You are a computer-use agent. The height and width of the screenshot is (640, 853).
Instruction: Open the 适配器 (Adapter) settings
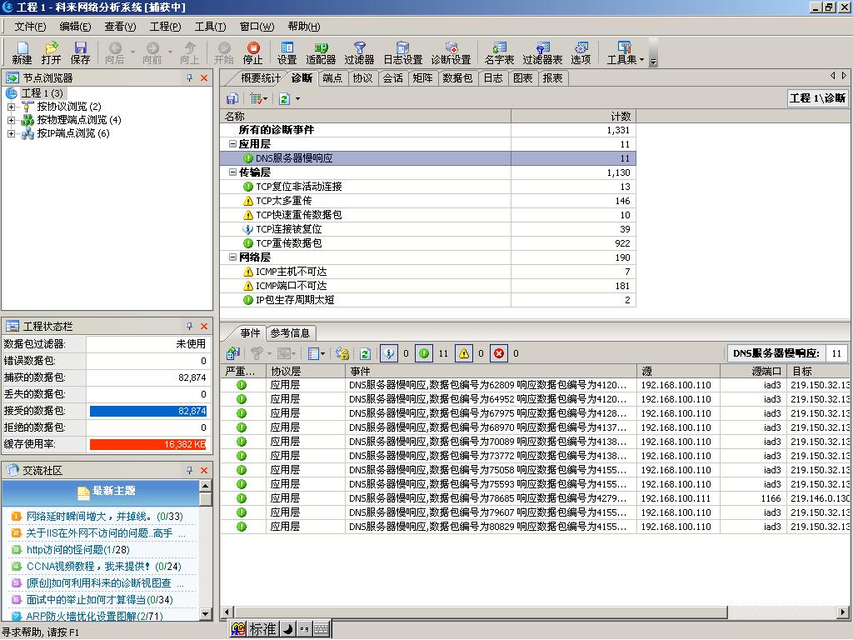(x=321, y=52)
